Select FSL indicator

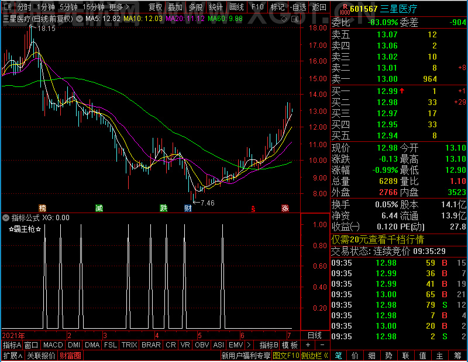pyautogui.click(x=111, y=345)
